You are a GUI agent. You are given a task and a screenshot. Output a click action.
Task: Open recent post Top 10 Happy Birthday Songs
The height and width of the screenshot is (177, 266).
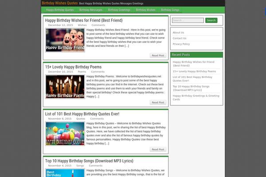191,88
